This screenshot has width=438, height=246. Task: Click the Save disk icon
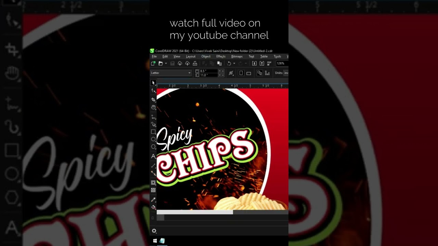(x=172, y=64)
